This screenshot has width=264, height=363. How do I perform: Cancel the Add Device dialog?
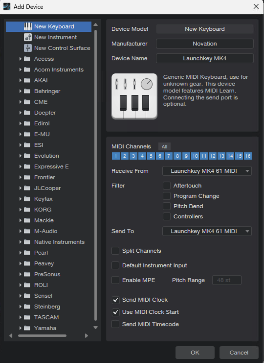239,352
